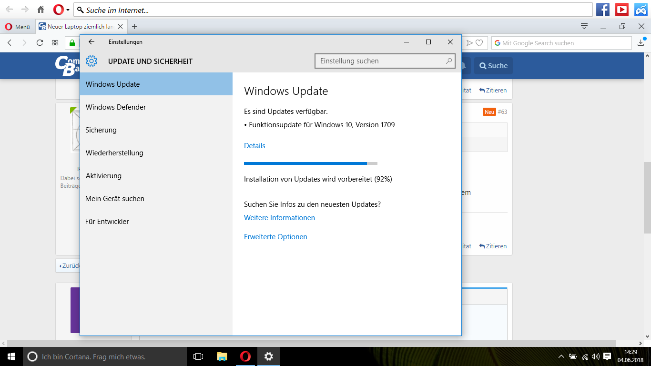Image resolution: width=651 pixels, height=366 pixels.
Task: Click the Update und Sicherheit gear icon
Action: click(92, 61)
